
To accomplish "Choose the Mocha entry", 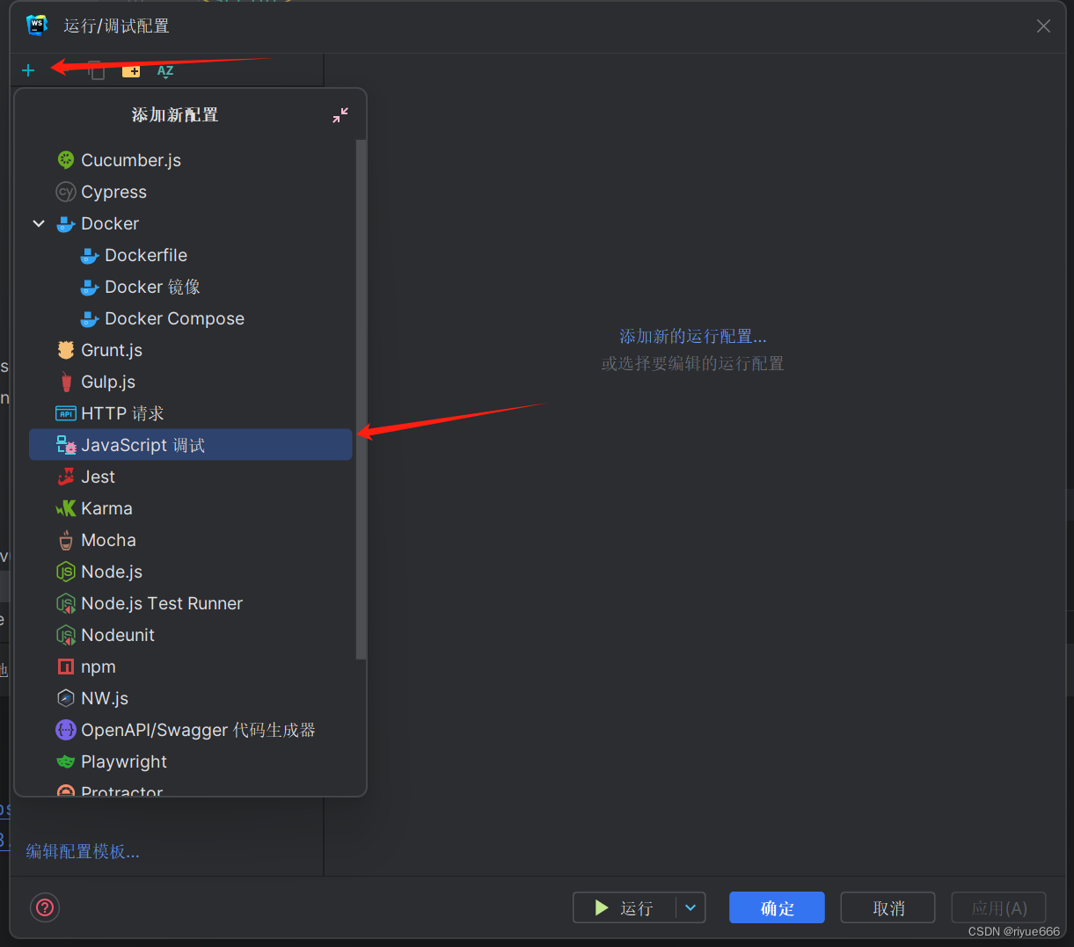I will [190, 540].
